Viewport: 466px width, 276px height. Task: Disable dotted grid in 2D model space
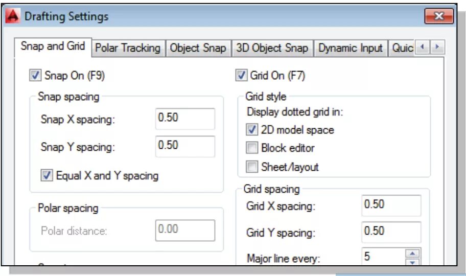252,130
